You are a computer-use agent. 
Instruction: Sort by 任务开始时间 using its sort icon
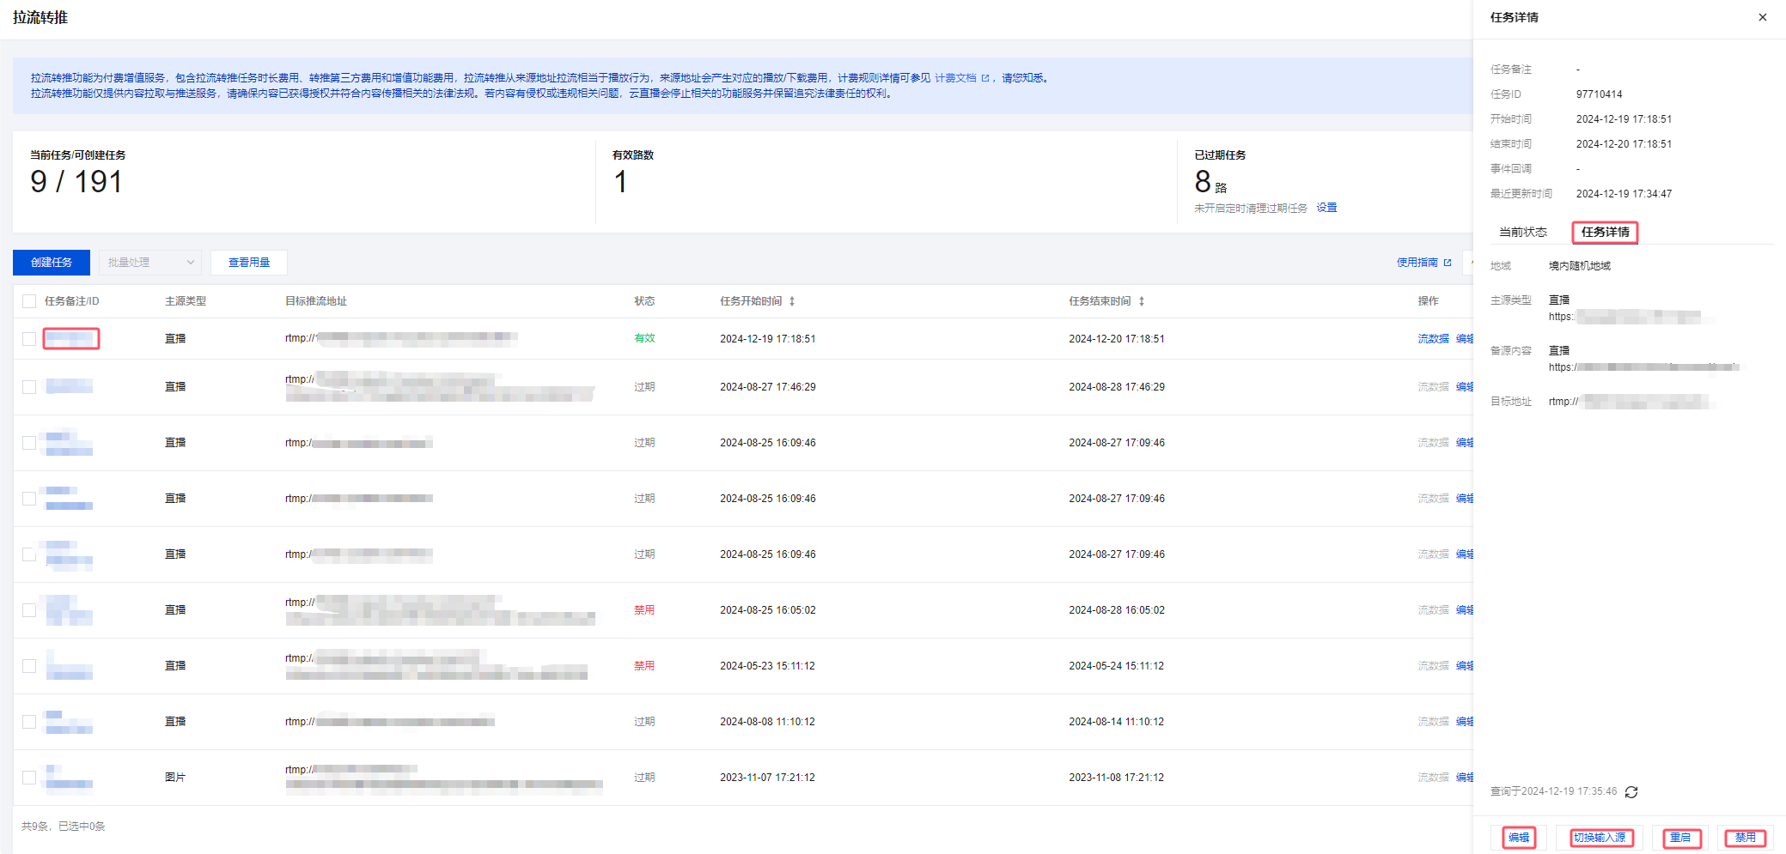pyautogui.click(x=792, y=301)
